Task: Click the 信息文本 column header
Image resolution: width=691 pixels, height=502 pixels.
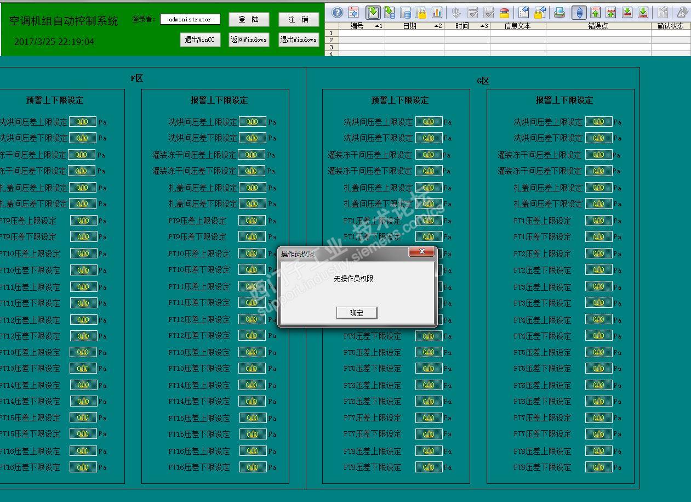Action: pos(518,26)
